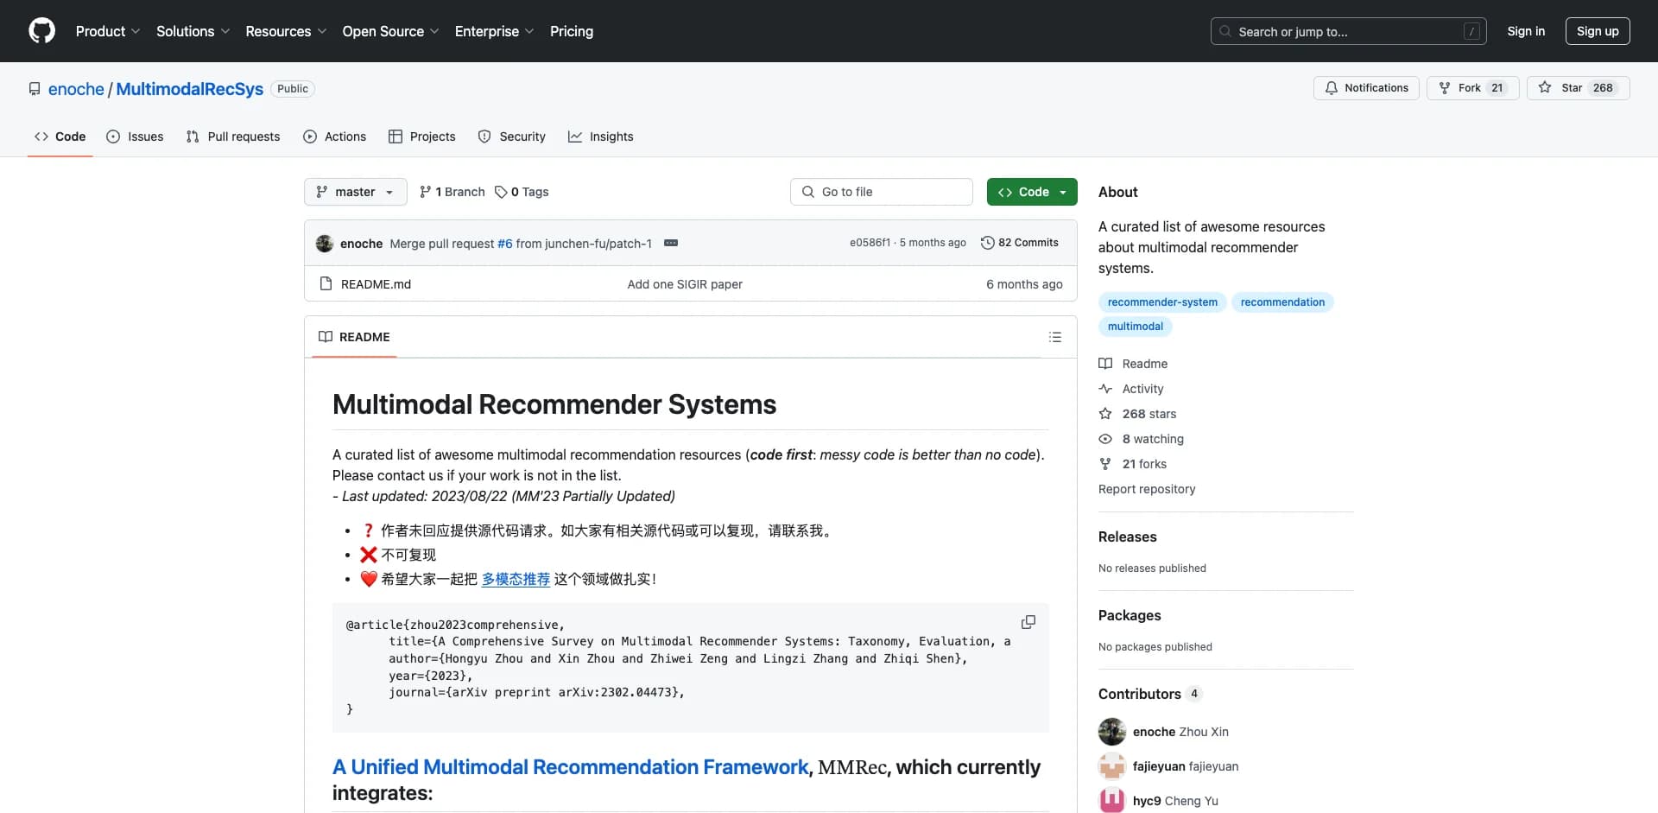Screen dimensions: 1658x813
Task: Open the commits history clock icon
Action: tap(987, 243)
